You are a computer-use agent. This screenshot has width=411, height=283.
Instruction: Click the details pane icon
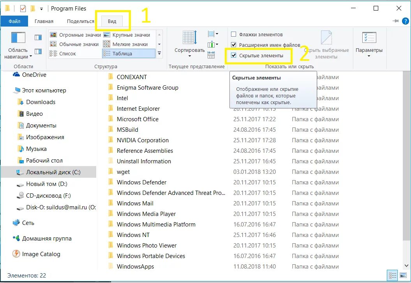38,51
